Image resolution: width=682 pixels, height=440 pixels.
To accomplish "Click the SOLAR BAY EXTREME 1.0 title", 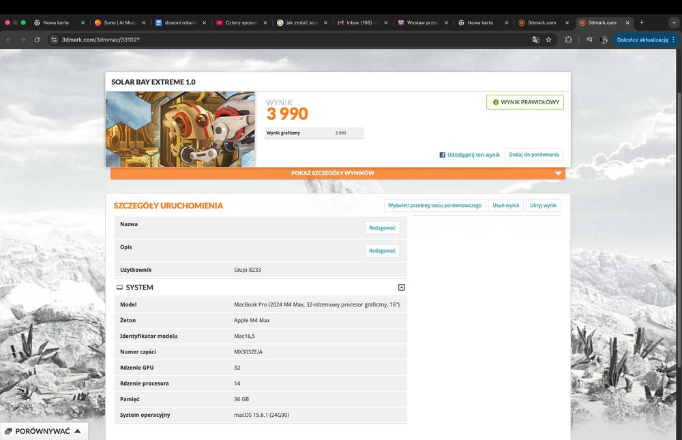I will click(x=153, y=82).
